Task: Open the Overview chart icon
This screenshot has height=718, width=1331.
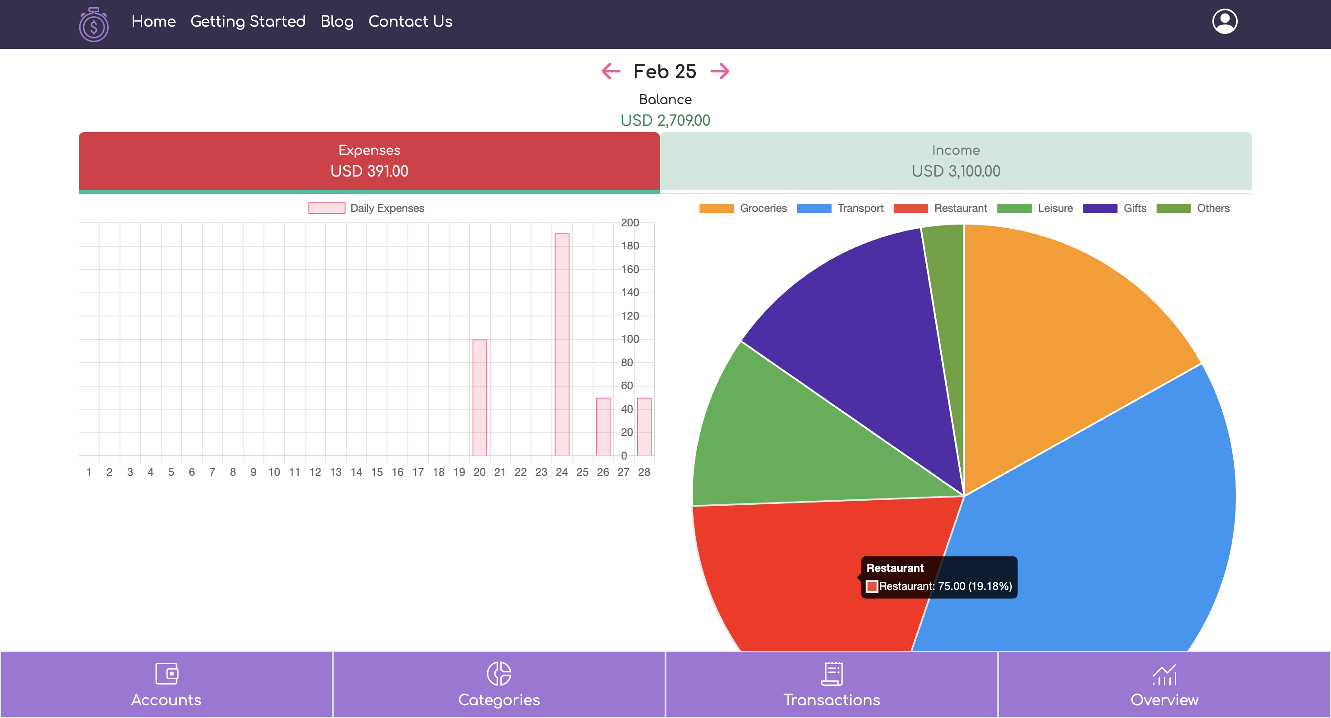Action: coord(1164,674)
